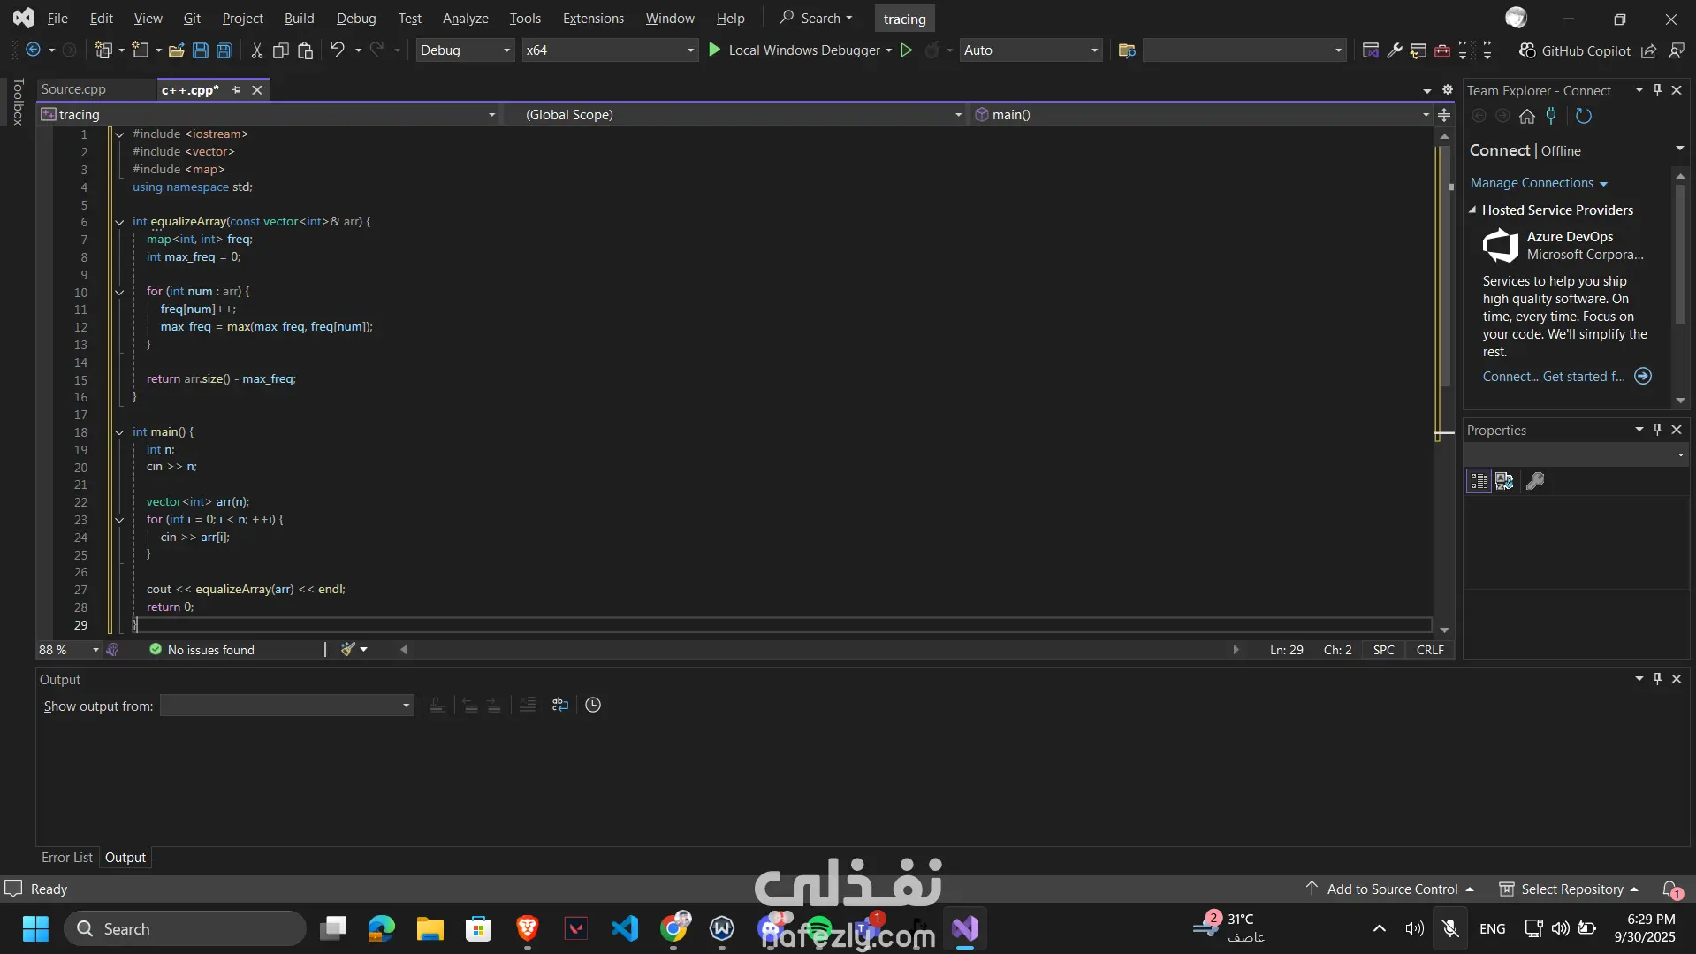Click the Windows taskbar Search box
Image resolution: width=1696 pixels, height=954 pixels.
coord(185,928)
